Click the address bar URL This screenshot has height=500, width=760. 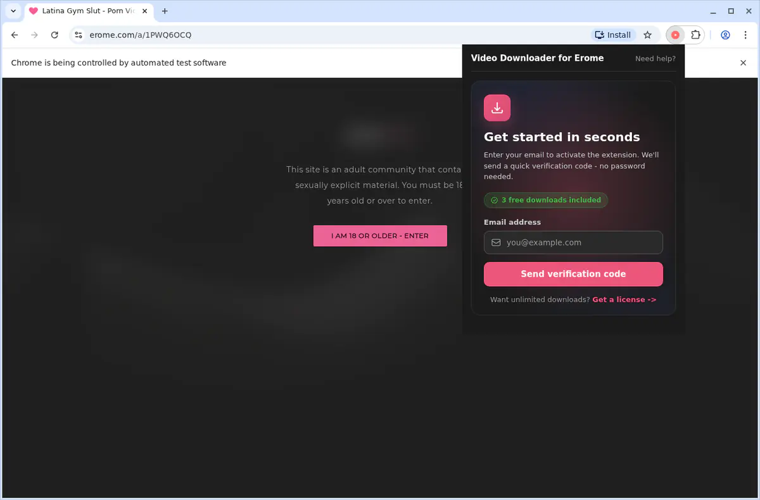(141, 35)
